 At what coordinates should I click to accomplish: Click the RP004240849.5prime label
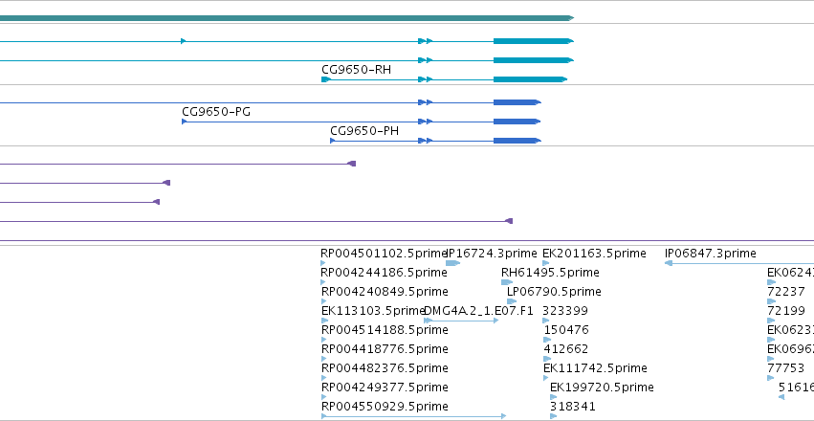[385, 292]
